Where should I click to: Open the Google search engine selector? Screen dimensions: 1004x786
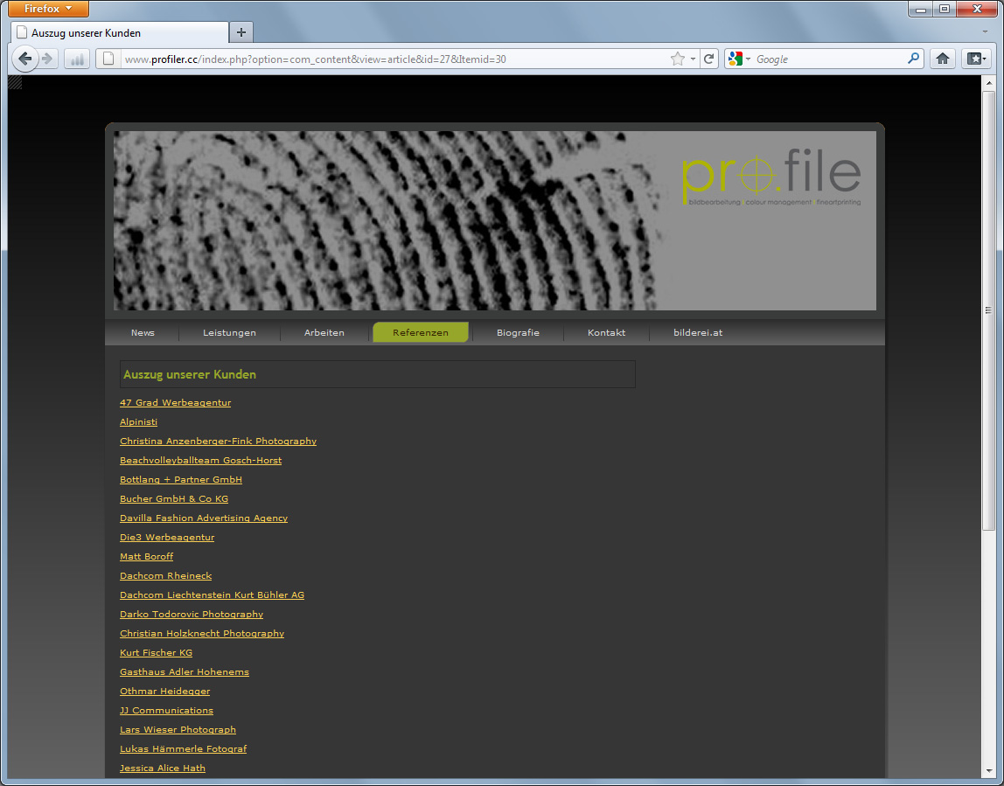coord(739,59)
